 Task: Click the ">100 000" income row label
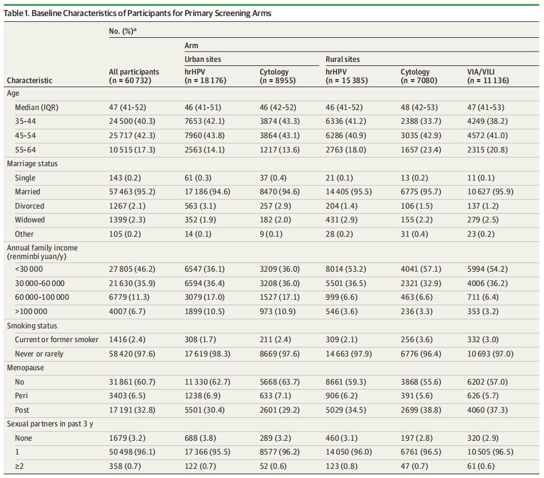coord(32,312)
